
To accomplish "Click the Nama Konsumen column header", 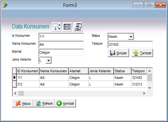I will tap(54, 71).
